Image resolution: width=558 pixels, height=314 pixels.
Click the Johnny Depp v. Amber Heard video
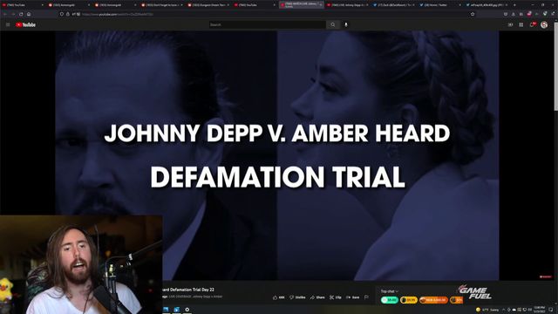tap(277, 155)
